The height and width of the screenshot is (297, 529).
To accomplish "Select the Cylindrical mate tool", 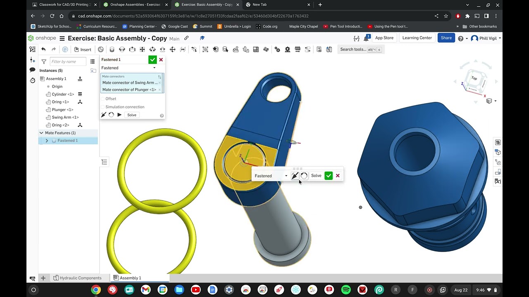I will tap(153, 49).
